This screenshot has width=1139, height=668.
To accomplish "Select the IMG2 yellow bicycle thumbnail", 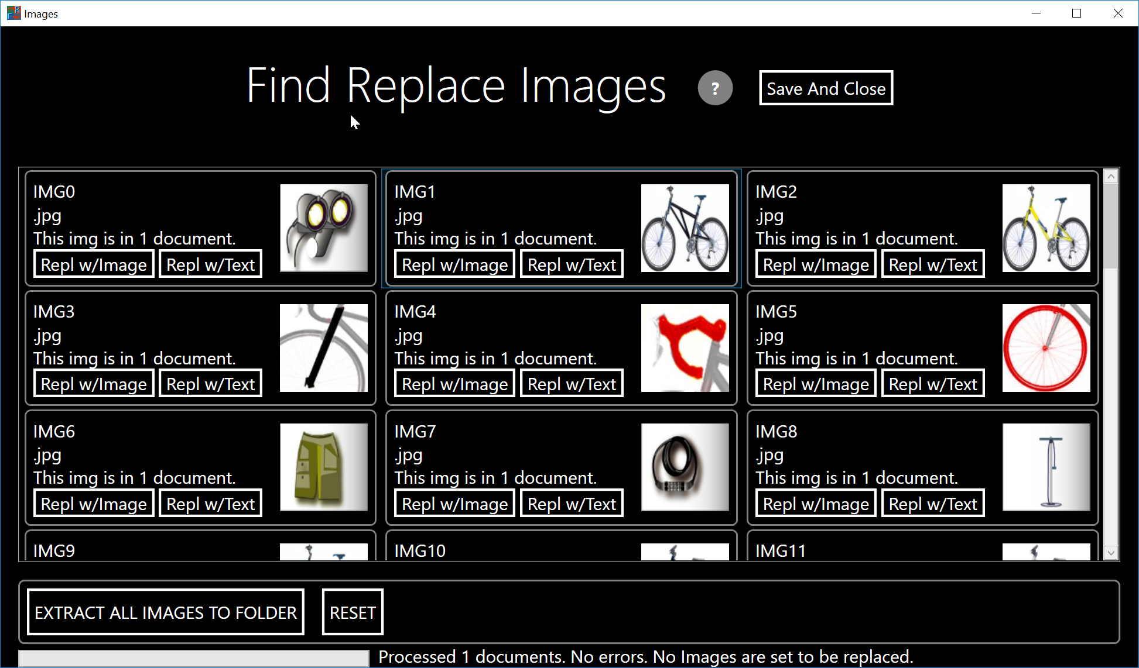I will [1046, 228].
